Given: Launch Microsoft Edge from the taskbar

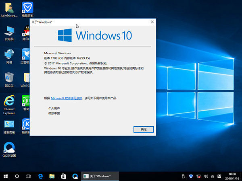Looking at the screenshot, I should [40, 176].
